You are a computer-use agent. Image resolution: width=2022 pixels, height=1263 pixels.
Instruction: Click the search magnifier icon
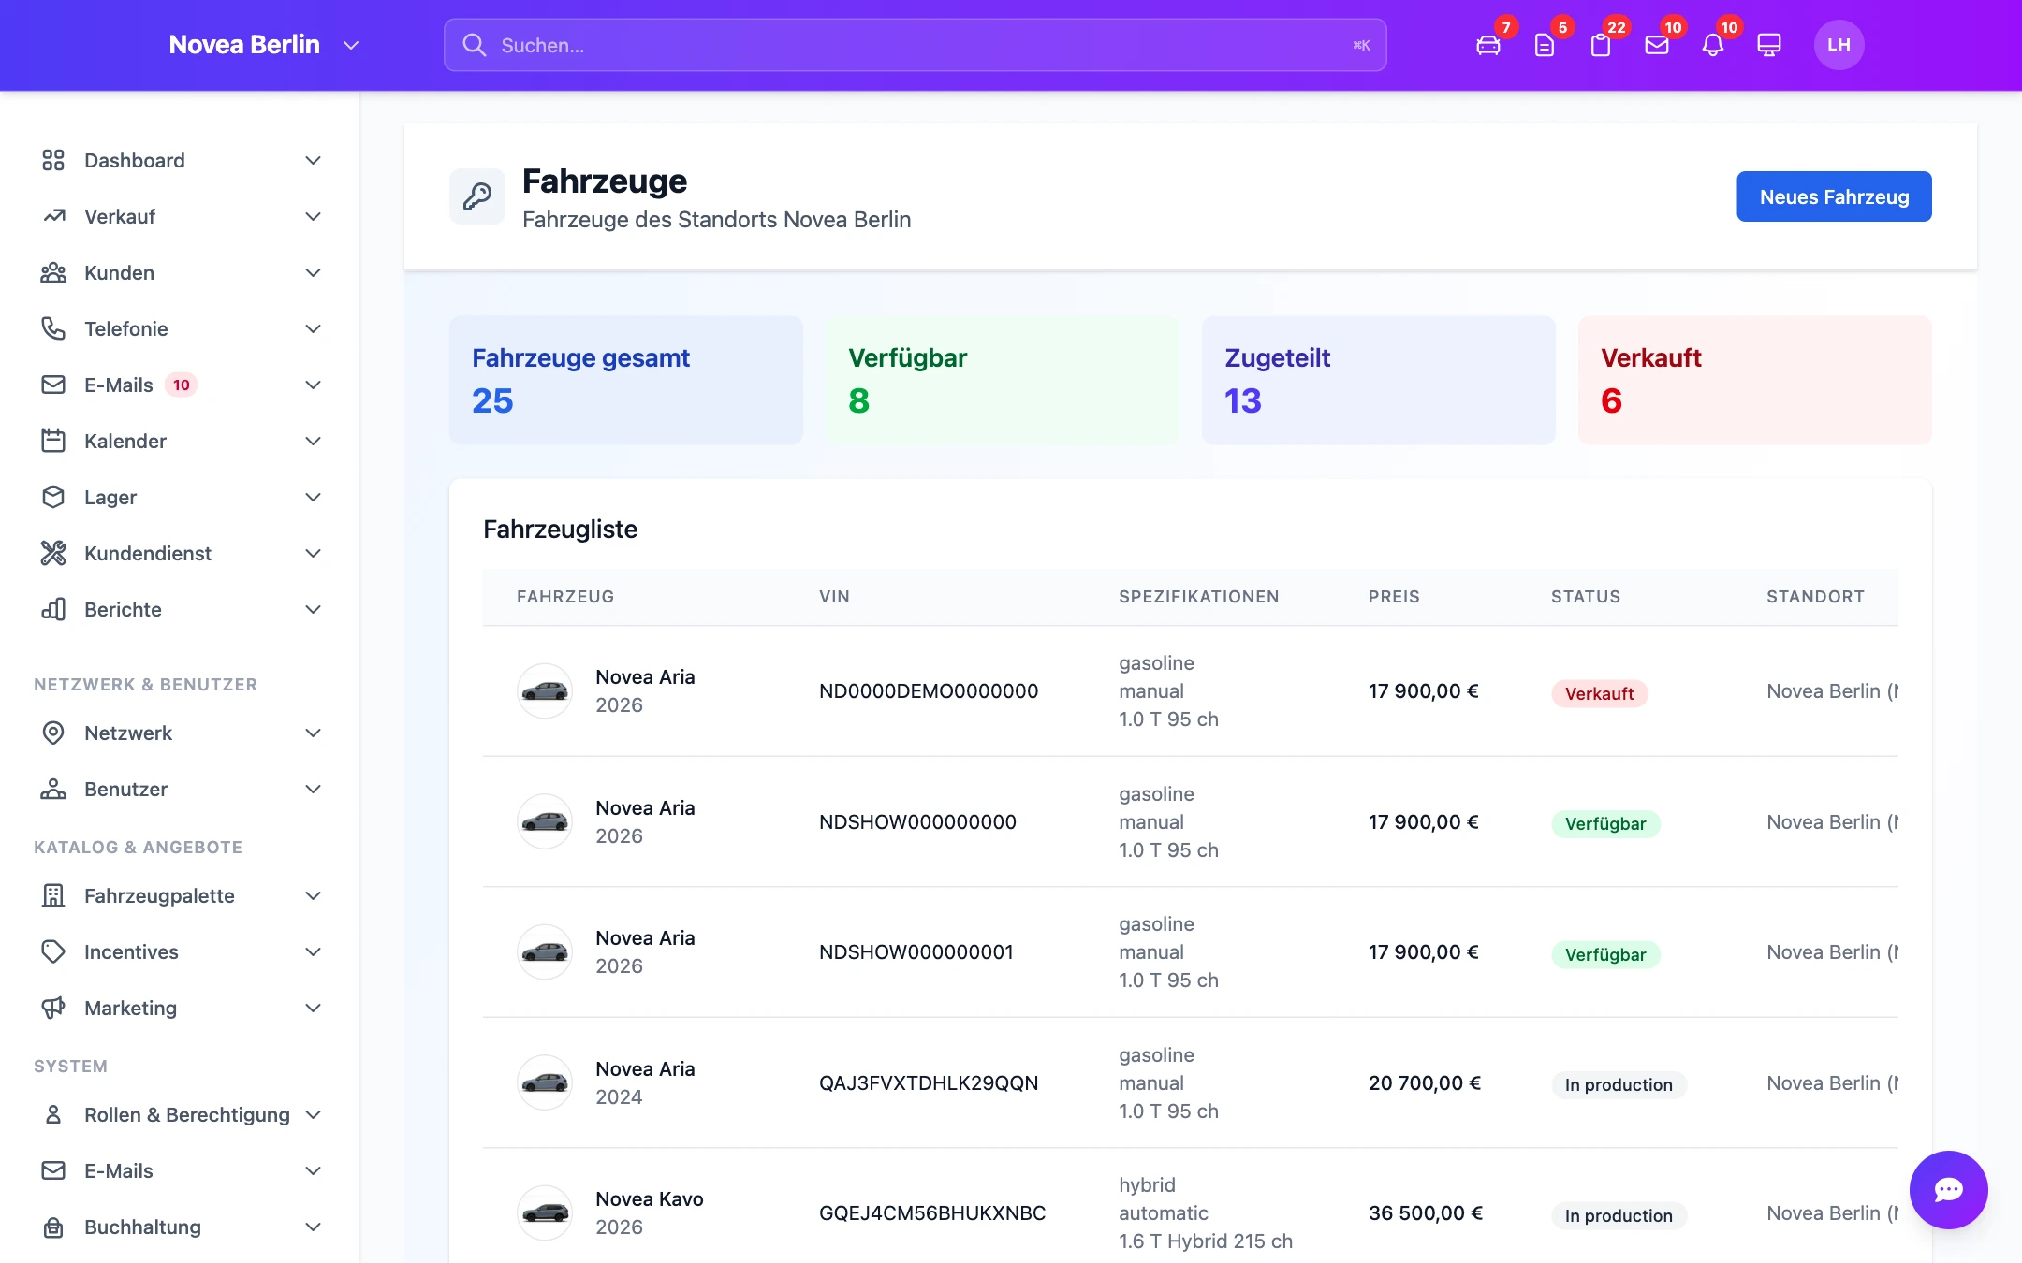pos(475,45)
